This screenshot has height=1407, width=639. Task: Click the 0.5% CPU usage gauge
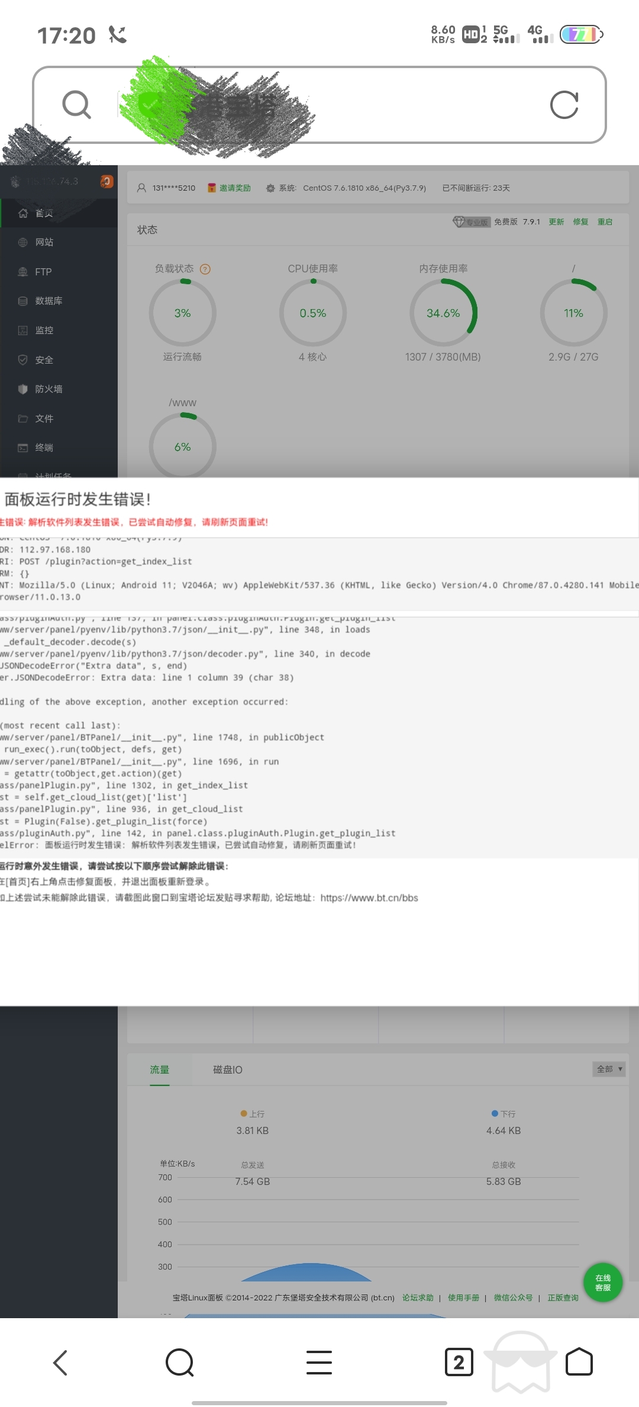tap(313, 313)
